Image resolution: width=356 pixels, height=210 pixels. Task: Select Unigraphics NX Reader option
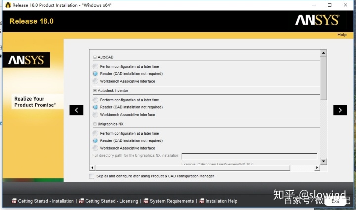tap(95, 141)
